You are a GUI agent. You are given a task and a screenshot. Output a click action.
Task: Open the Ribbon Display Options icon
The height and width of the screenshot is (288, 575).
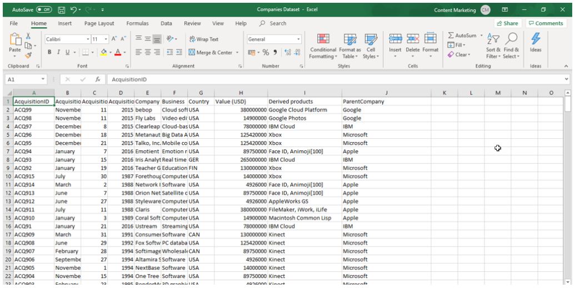[505, 10]
